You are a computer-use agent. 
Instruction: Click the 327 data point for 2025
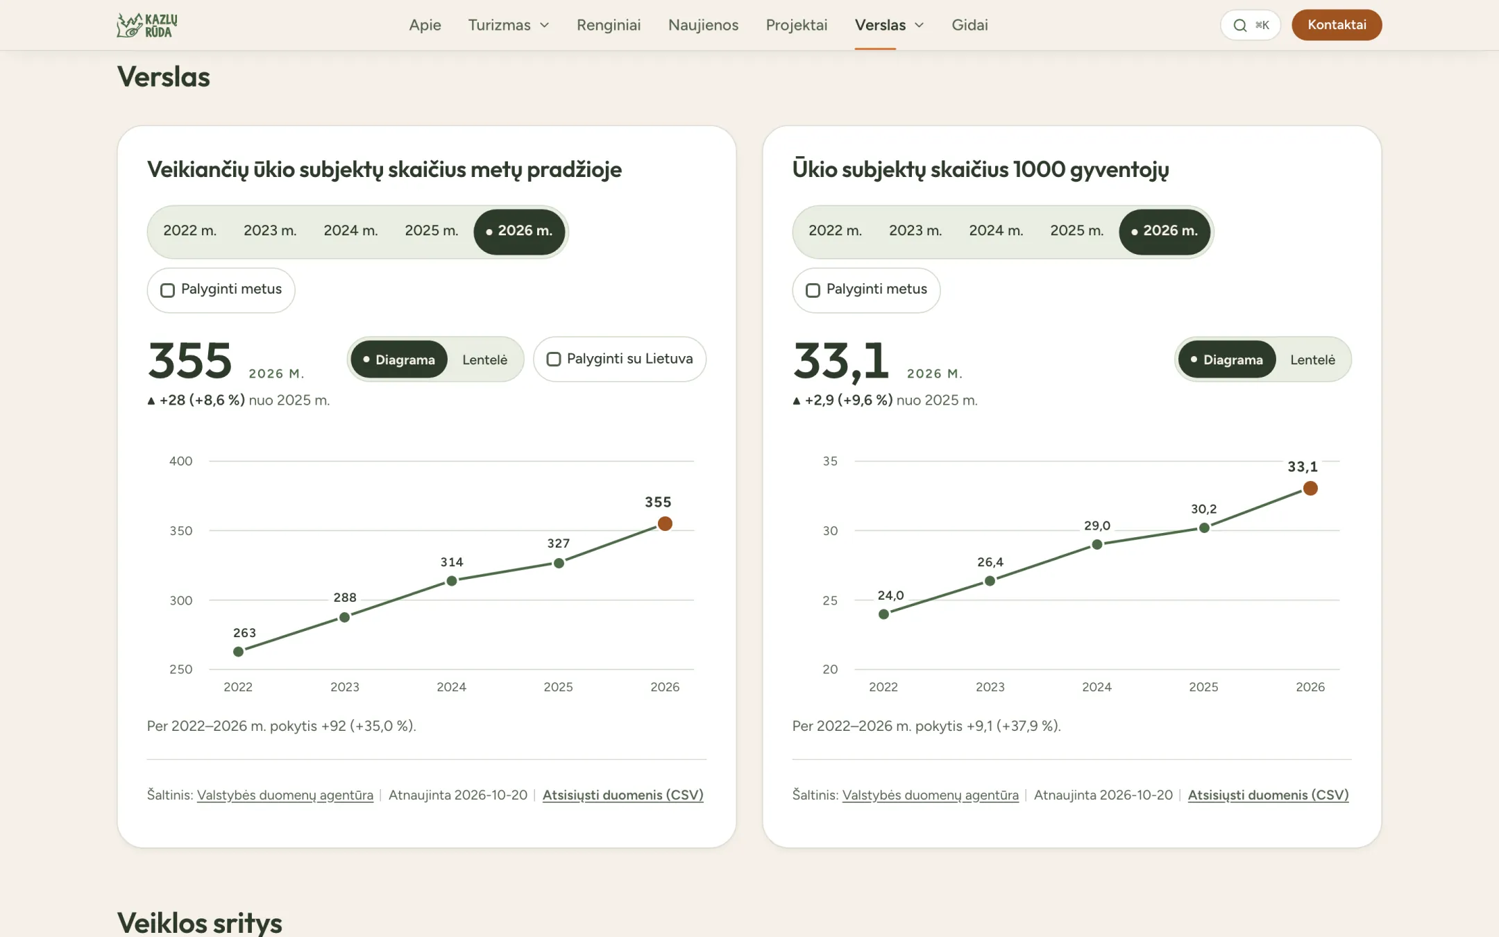[x=559, y=563]
